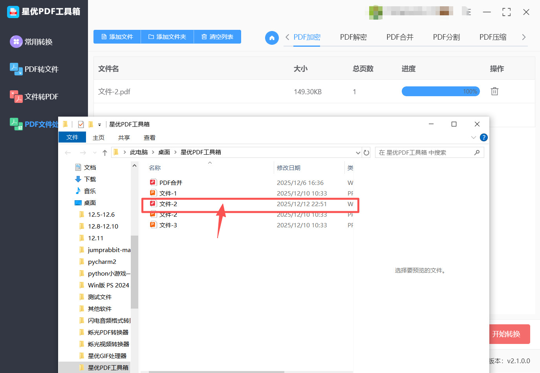Open the 主页 ribbon tab in Explorer
The height and width of the screenshot is (373, 540).
(99, 138)
